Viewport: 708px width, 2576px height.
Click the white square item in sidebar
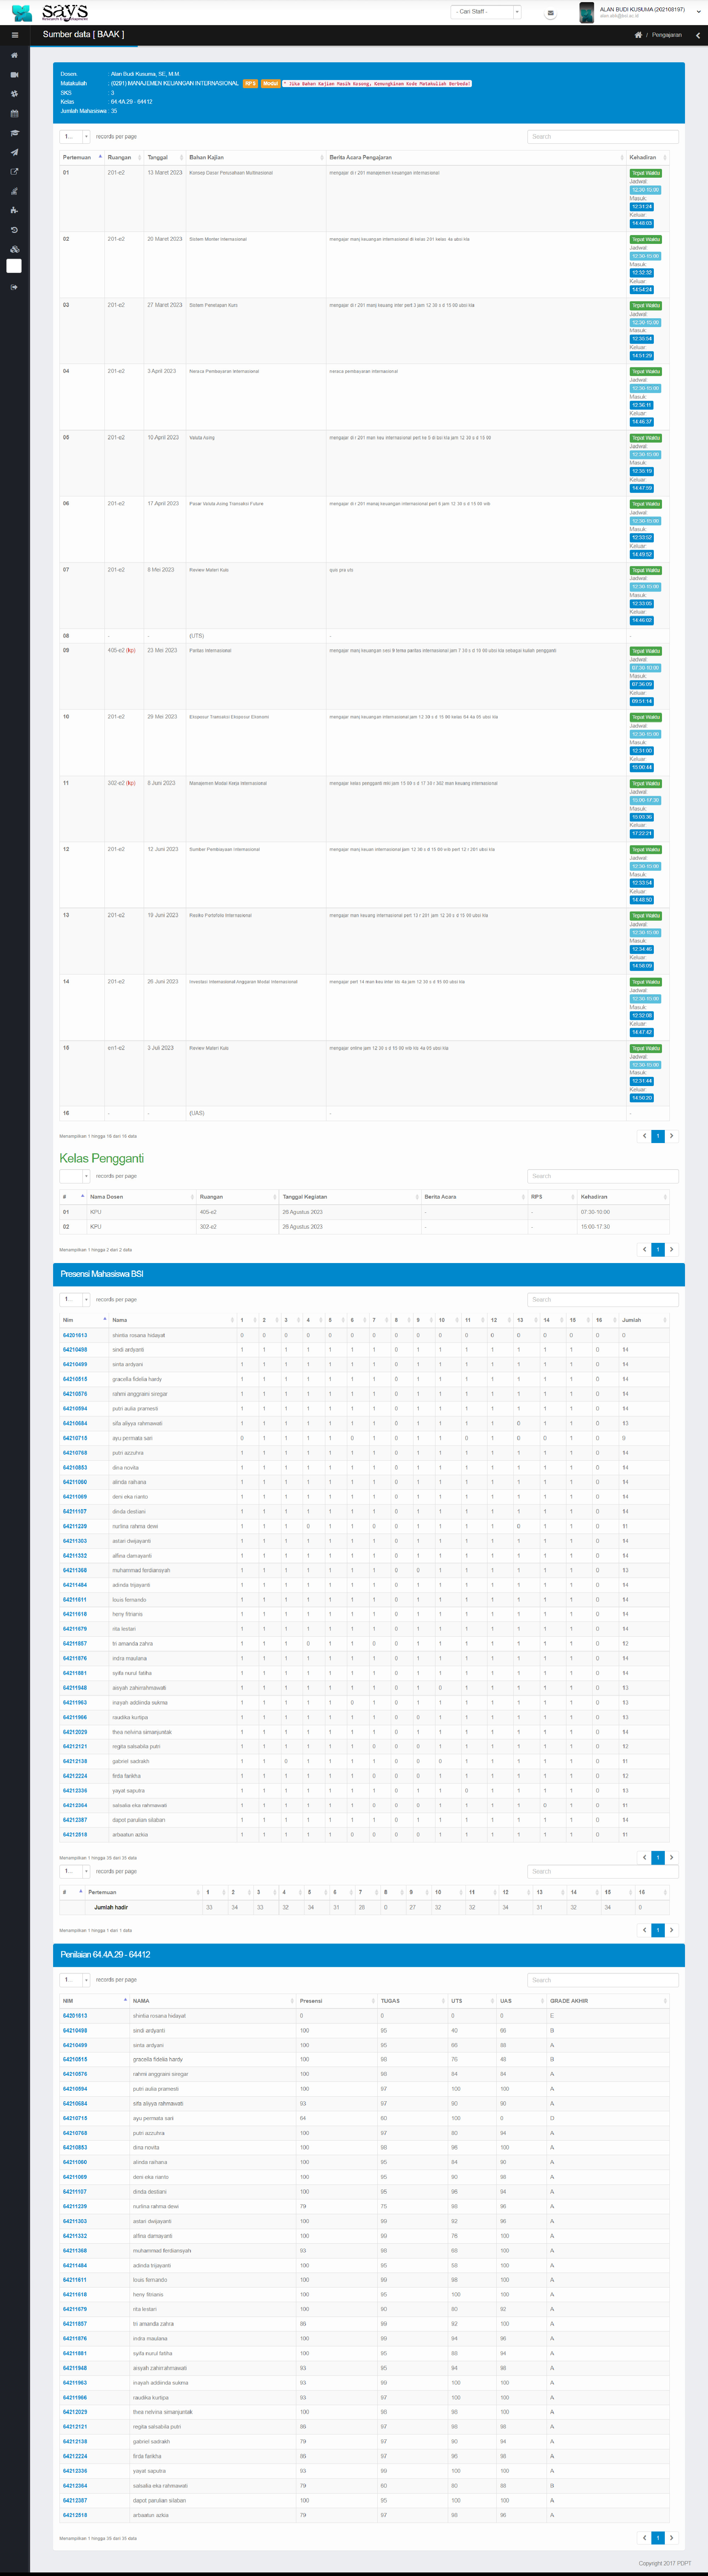click(14, 266)
